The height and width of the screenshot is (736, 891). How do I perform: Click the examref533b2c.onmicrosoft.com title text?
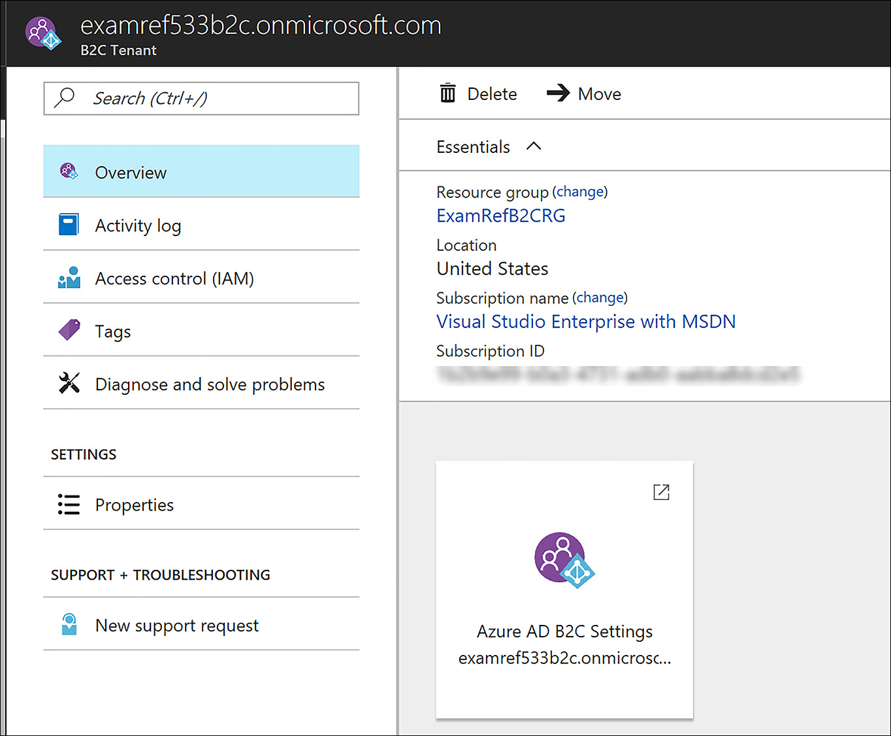(x=261, y=25)
